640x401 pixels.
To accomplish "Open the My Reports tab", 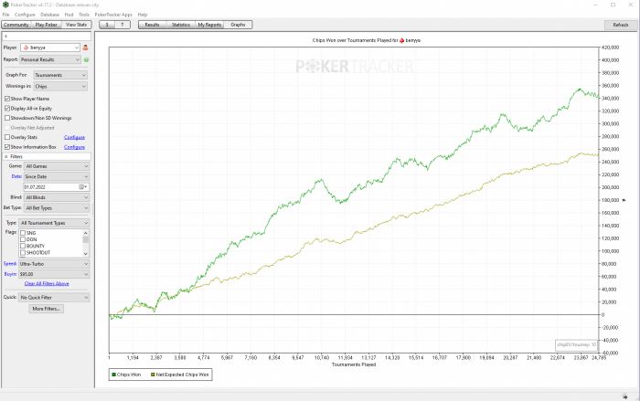I will pos(209,25).
